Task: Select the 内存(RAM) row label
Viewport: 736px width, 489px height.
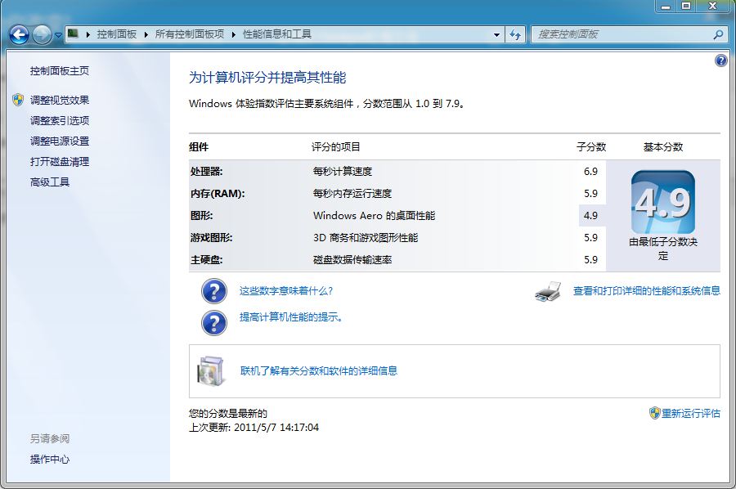Action: [218, 193]
